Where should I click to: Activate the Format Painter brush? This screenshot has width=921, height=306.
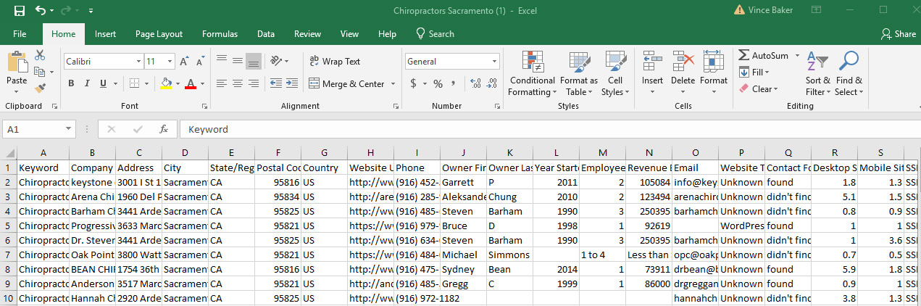(40, 88)
